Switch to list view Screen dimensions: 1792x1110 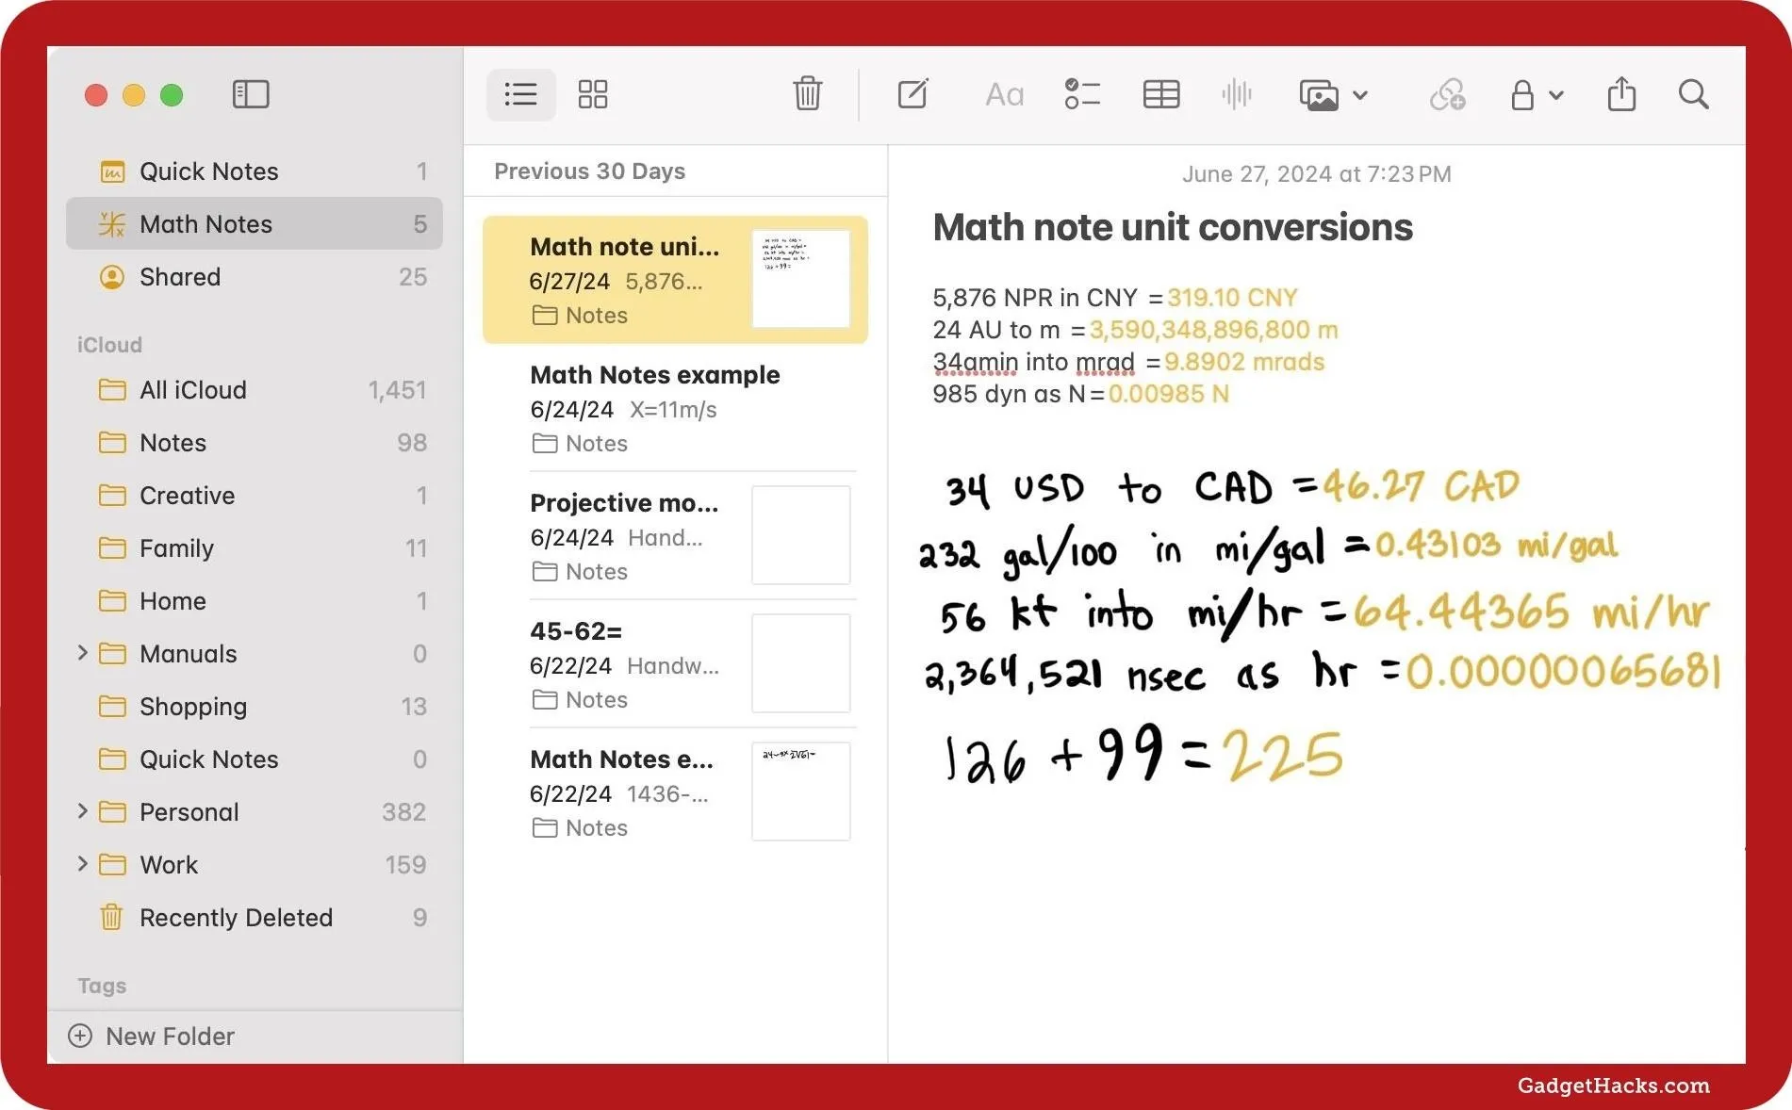(x=520, y=94)
